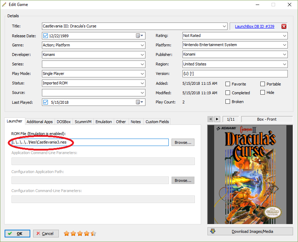Open the Genre dropdown
Image resolution: width=298 pixels, height=242 pixels.
pyautogui.click(x=142, y=45)
